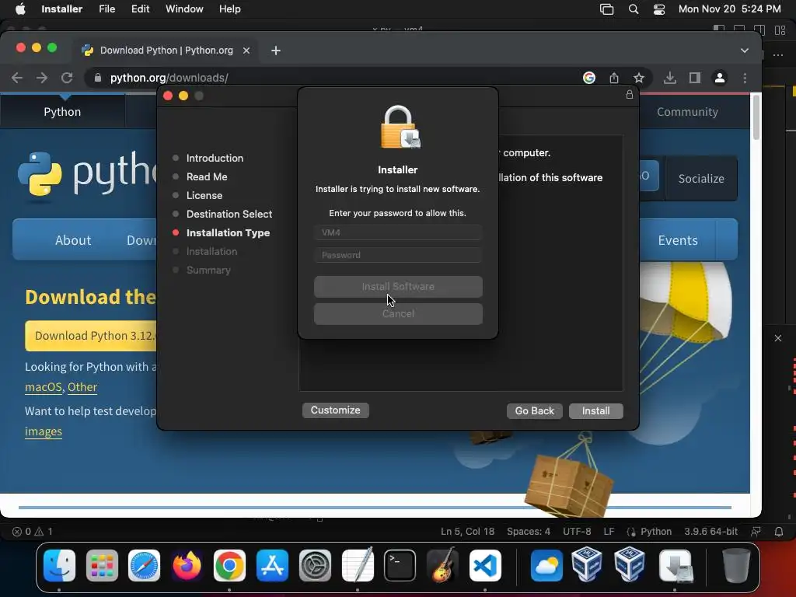796x597 pixels.
Task: Open the Window menu
Action: pyautogui.click(x=184, y=9)
